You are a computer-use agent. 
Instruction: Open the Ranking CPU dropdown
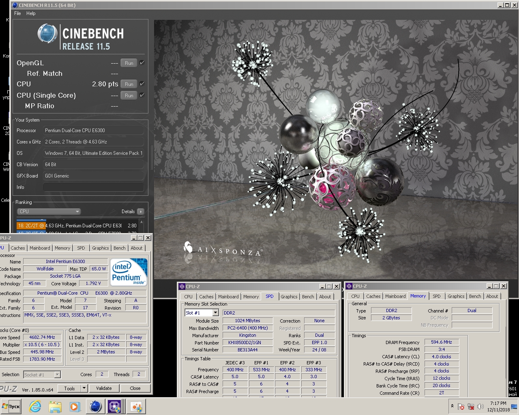[x=49, y=212]
